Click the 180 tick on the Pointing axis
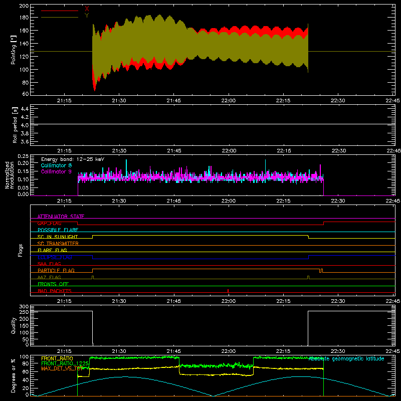 pos(24,18)
